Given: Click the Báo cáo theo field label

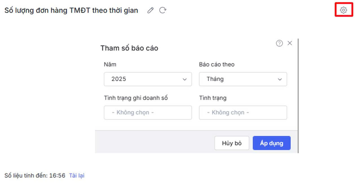Looking at the screenshot, I should tap(217, 64).
